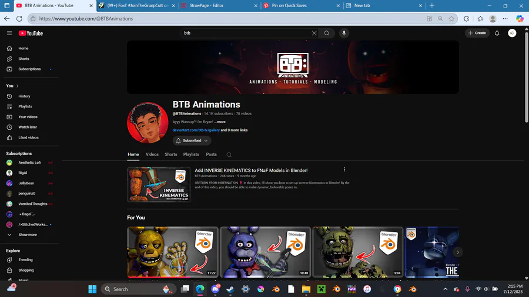Image resolution: width=529 pixels, height=297 pixels.
Task: Open the Aesthetic Lofi subscription channel
Action: (29, 163)
